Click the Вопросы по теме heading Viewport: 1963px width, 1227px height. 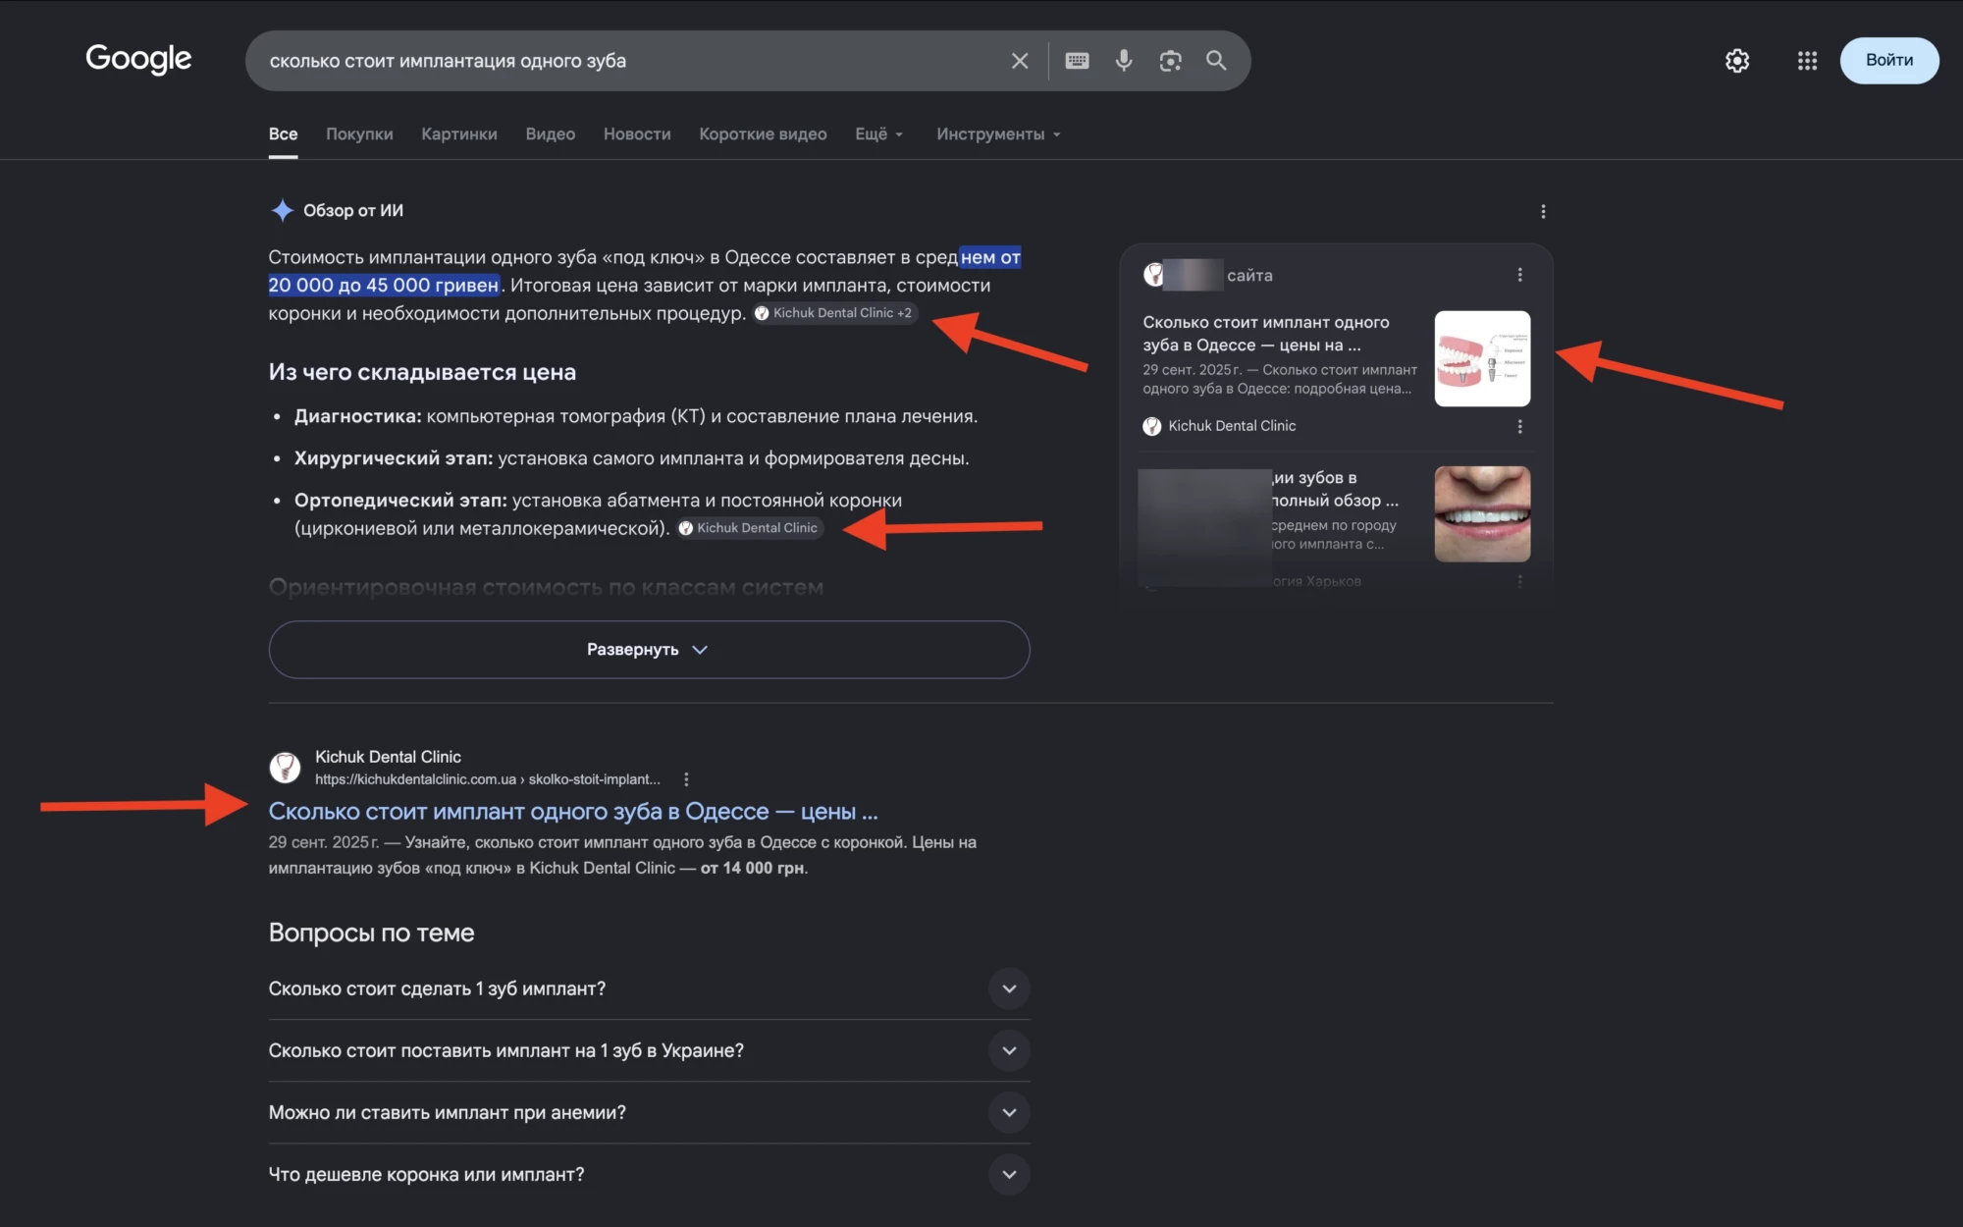point(371,933)
